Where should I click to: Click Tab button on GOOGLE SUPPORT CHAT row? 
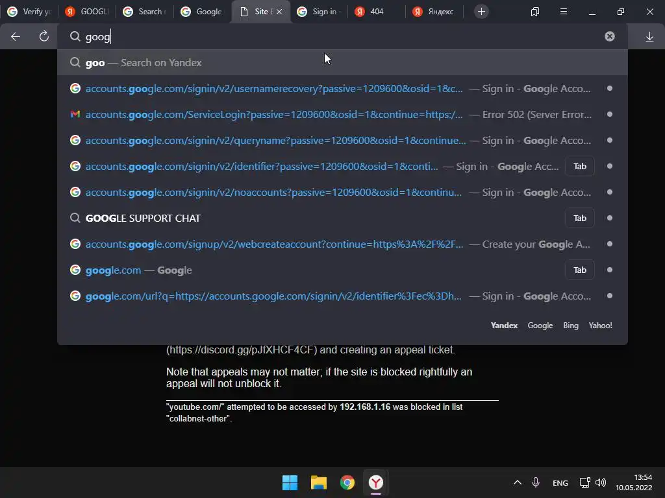tap(579, 218)
